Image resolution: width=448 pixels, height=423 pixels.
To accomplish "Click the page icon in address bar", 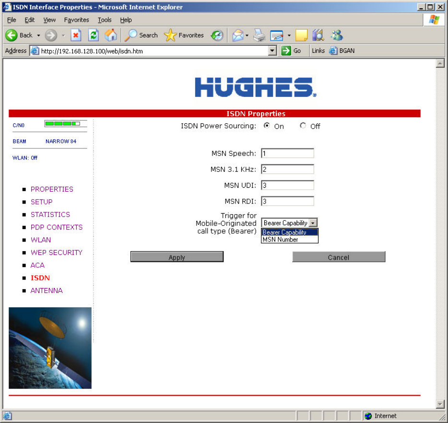I will [x=35, y=51].
